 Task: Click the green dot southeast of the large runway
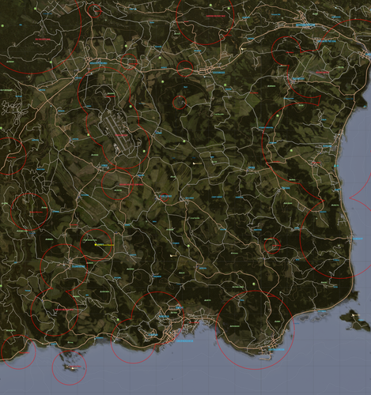tap(144, 151)
